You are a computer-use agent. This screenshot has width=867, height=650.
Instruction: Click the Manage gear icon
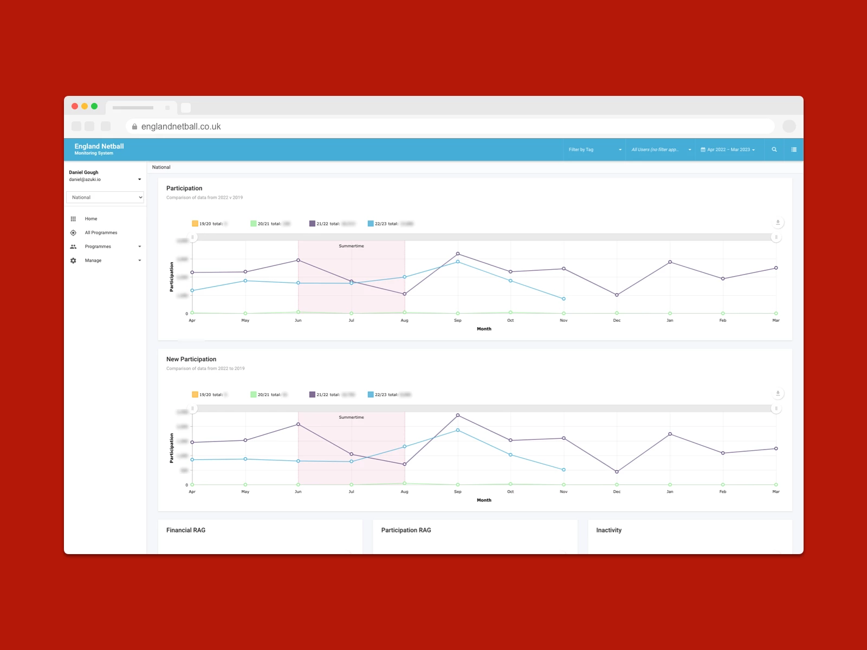pyautogui.click(x=73, y=261)
